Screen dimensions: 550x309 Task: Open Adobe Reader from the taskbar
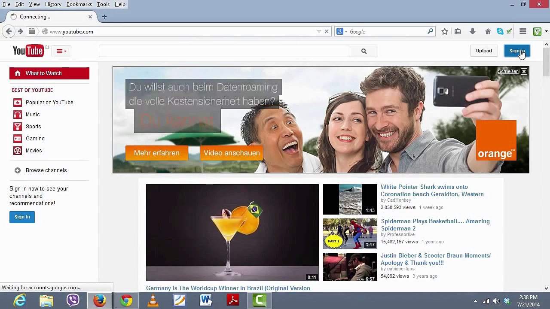click(x=233, y=300)
